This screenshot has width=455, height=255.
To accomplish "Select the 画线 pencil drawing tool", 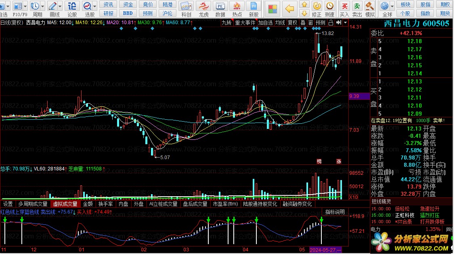I will [x=52, y=6].
